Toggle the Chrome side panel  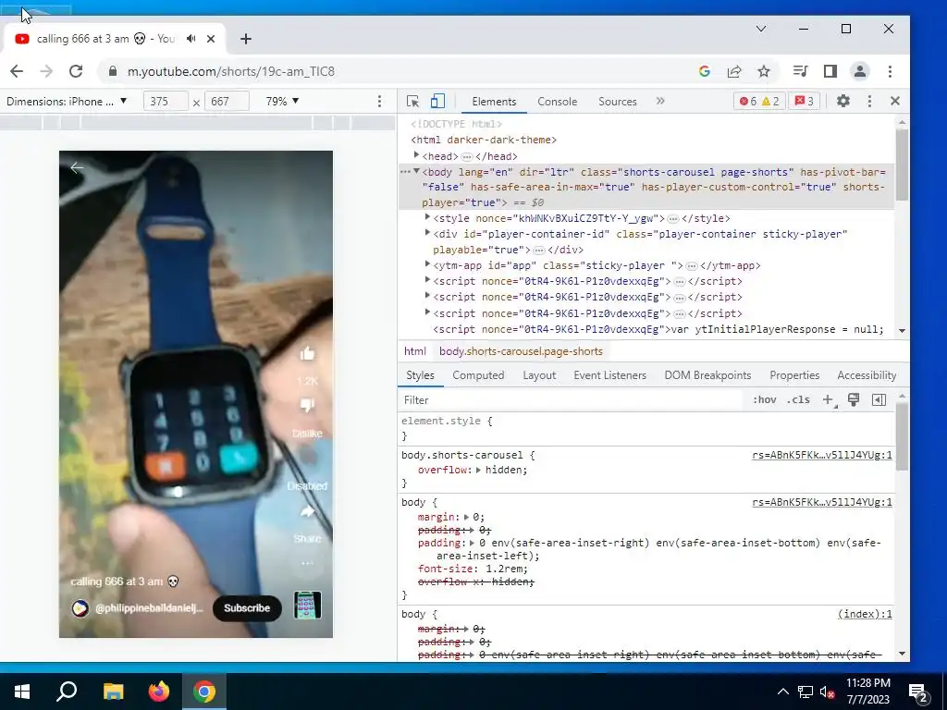pos(830,71)
